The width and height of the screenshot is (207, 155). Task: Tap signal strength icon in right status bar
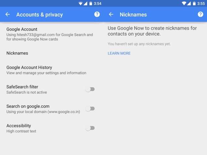click(189, 4)
